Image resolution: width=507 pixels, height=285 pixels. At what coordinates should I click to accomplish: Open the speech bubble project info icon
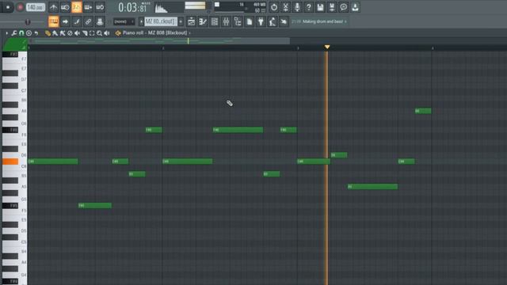coord(343,7)
